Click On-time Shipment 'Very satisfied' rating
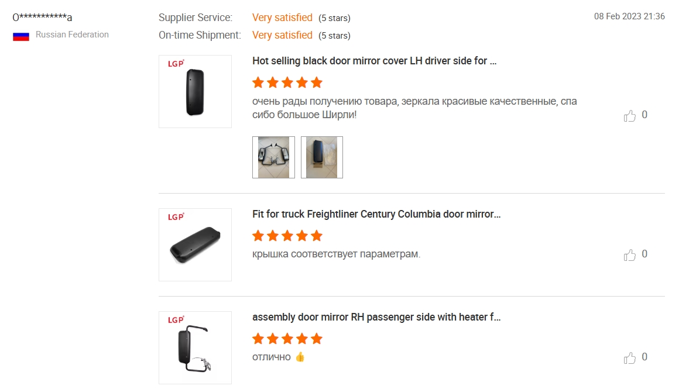 pyautogui.click(x=282, y=35)
